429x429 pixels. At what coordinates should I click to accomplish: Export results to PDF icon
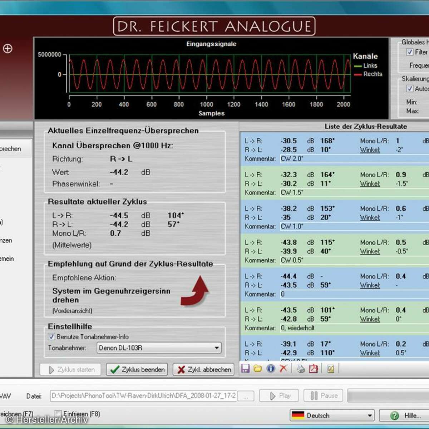(314, 369)
